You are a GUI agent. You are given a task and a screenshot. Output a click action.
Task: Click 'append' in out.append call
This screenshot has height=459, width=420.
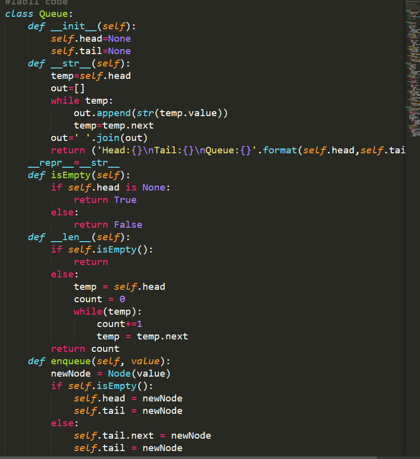pos(114,113)
